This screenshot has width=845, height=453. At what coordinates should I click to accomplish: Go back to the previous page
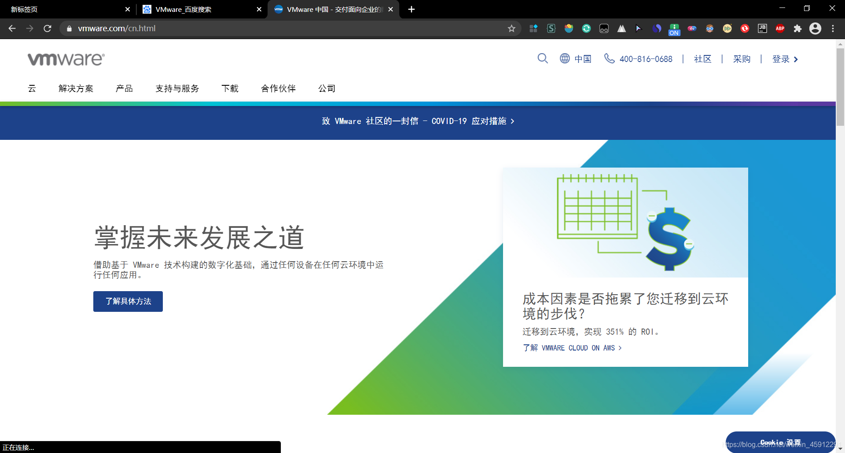tap(12, 29)
